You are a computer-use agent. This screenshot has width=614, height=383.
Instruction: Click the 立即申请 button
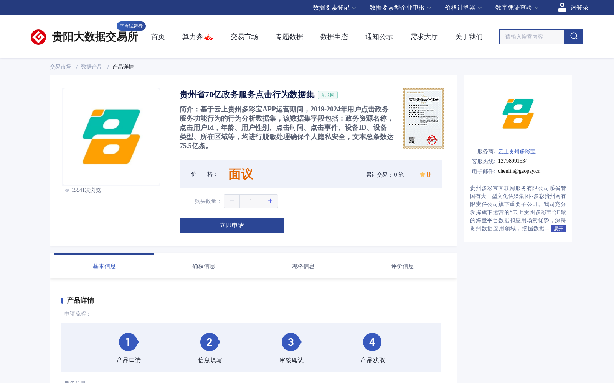click(x=232, y=226)
